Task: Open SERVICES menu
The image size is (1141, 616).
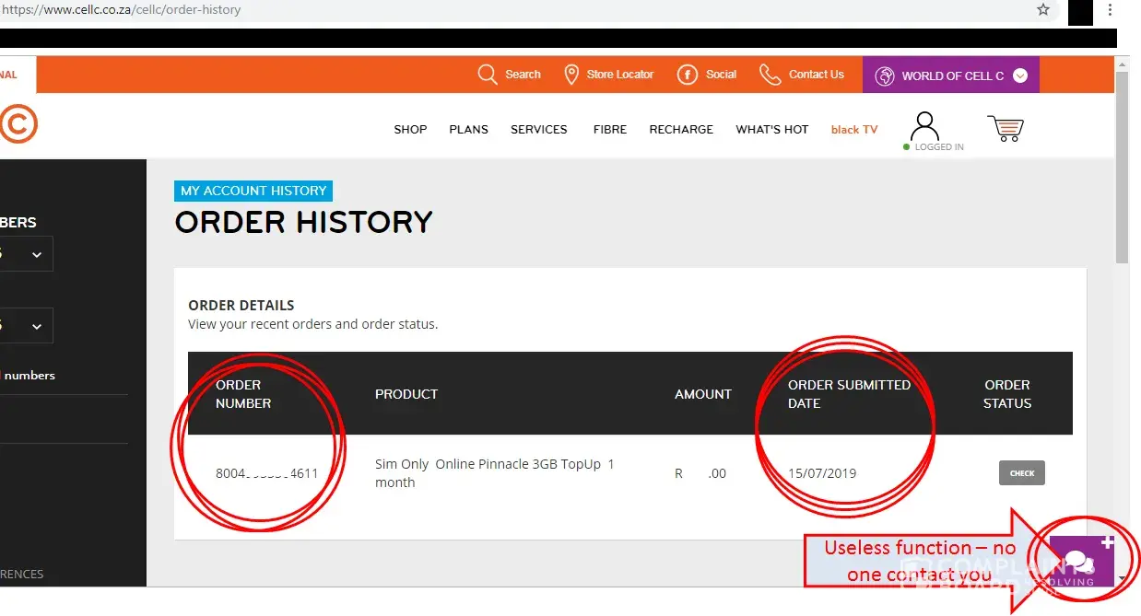Action: tap(539, 129)
